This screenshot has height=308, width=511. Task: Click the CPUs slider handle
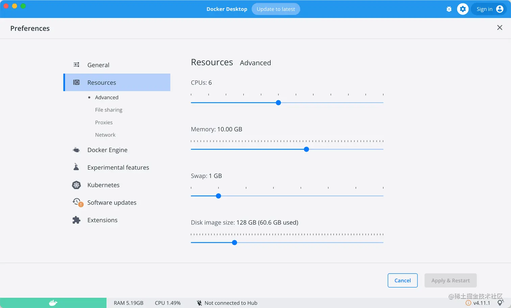278,103
